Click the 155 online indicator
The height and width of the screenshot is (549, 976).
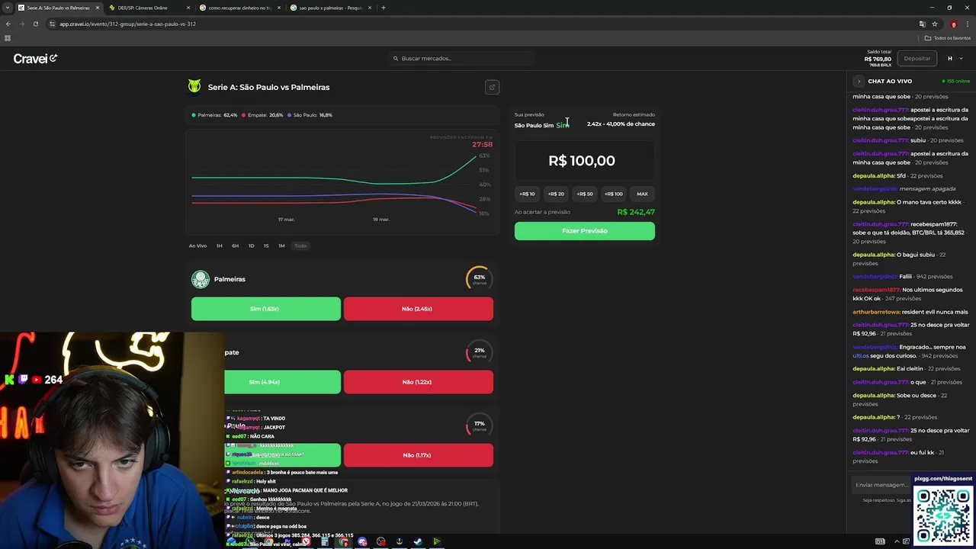coord(956,81)
